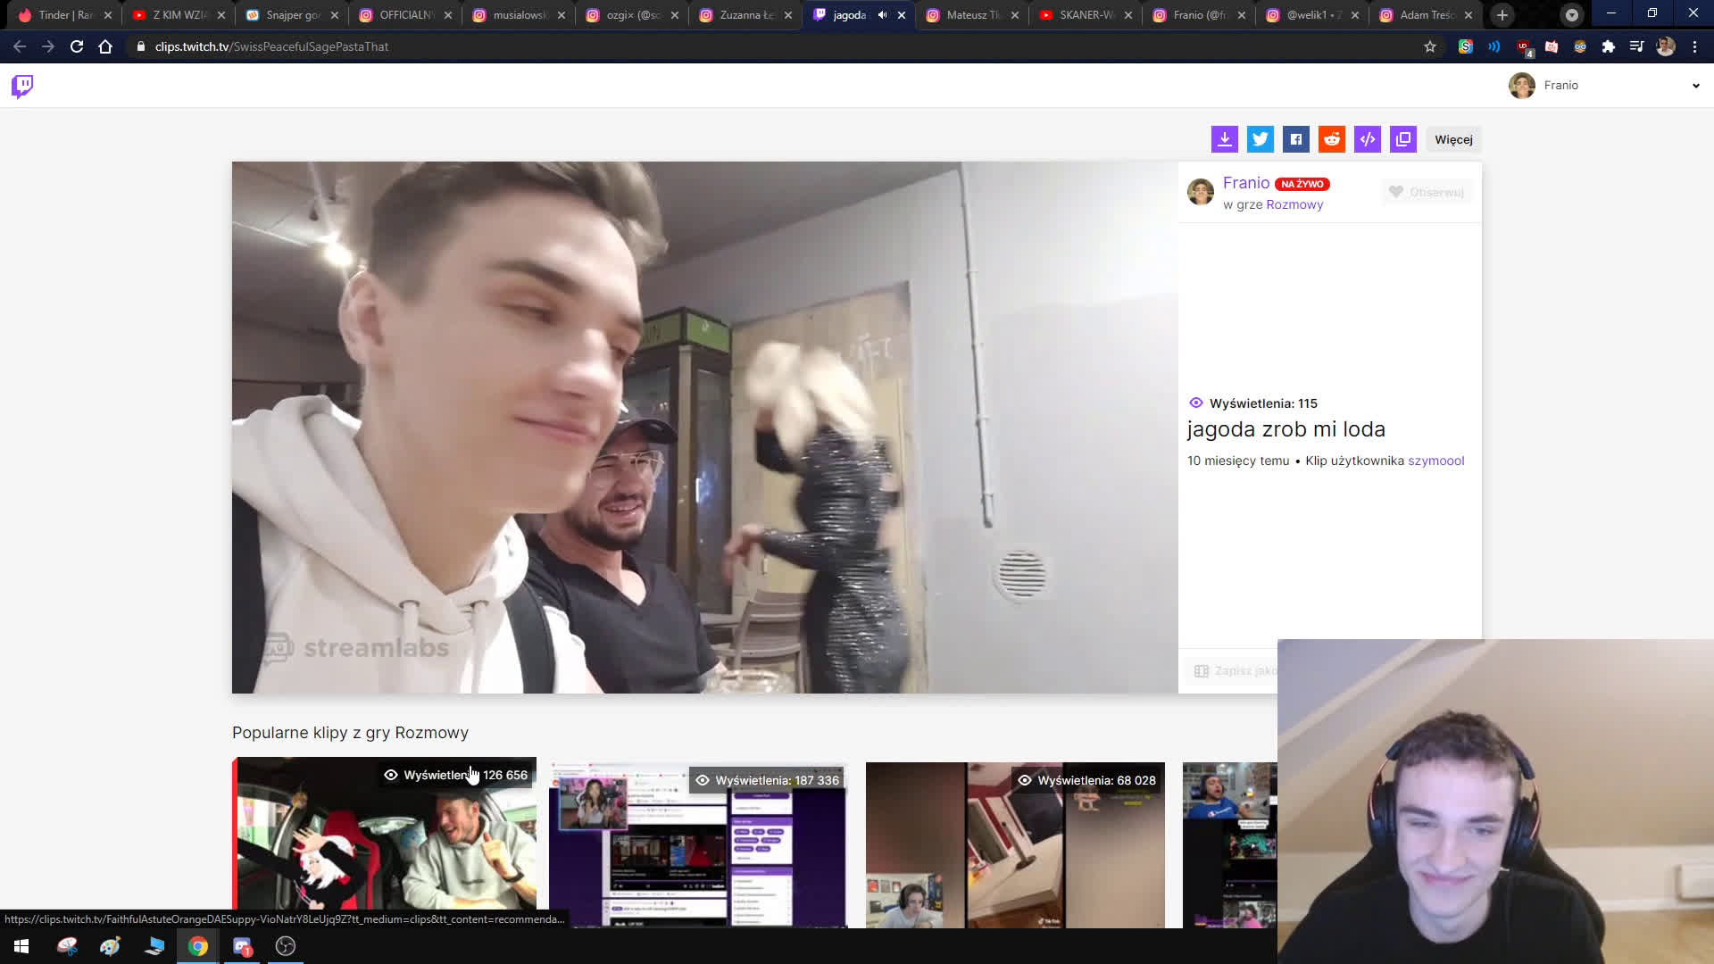Open Chrome's three-dot menu
Screen dimensions: 1714x964
[1695, 46]
